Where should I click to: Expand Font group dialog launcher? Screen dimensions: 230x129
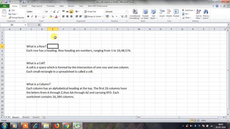[x=59, y=21]
